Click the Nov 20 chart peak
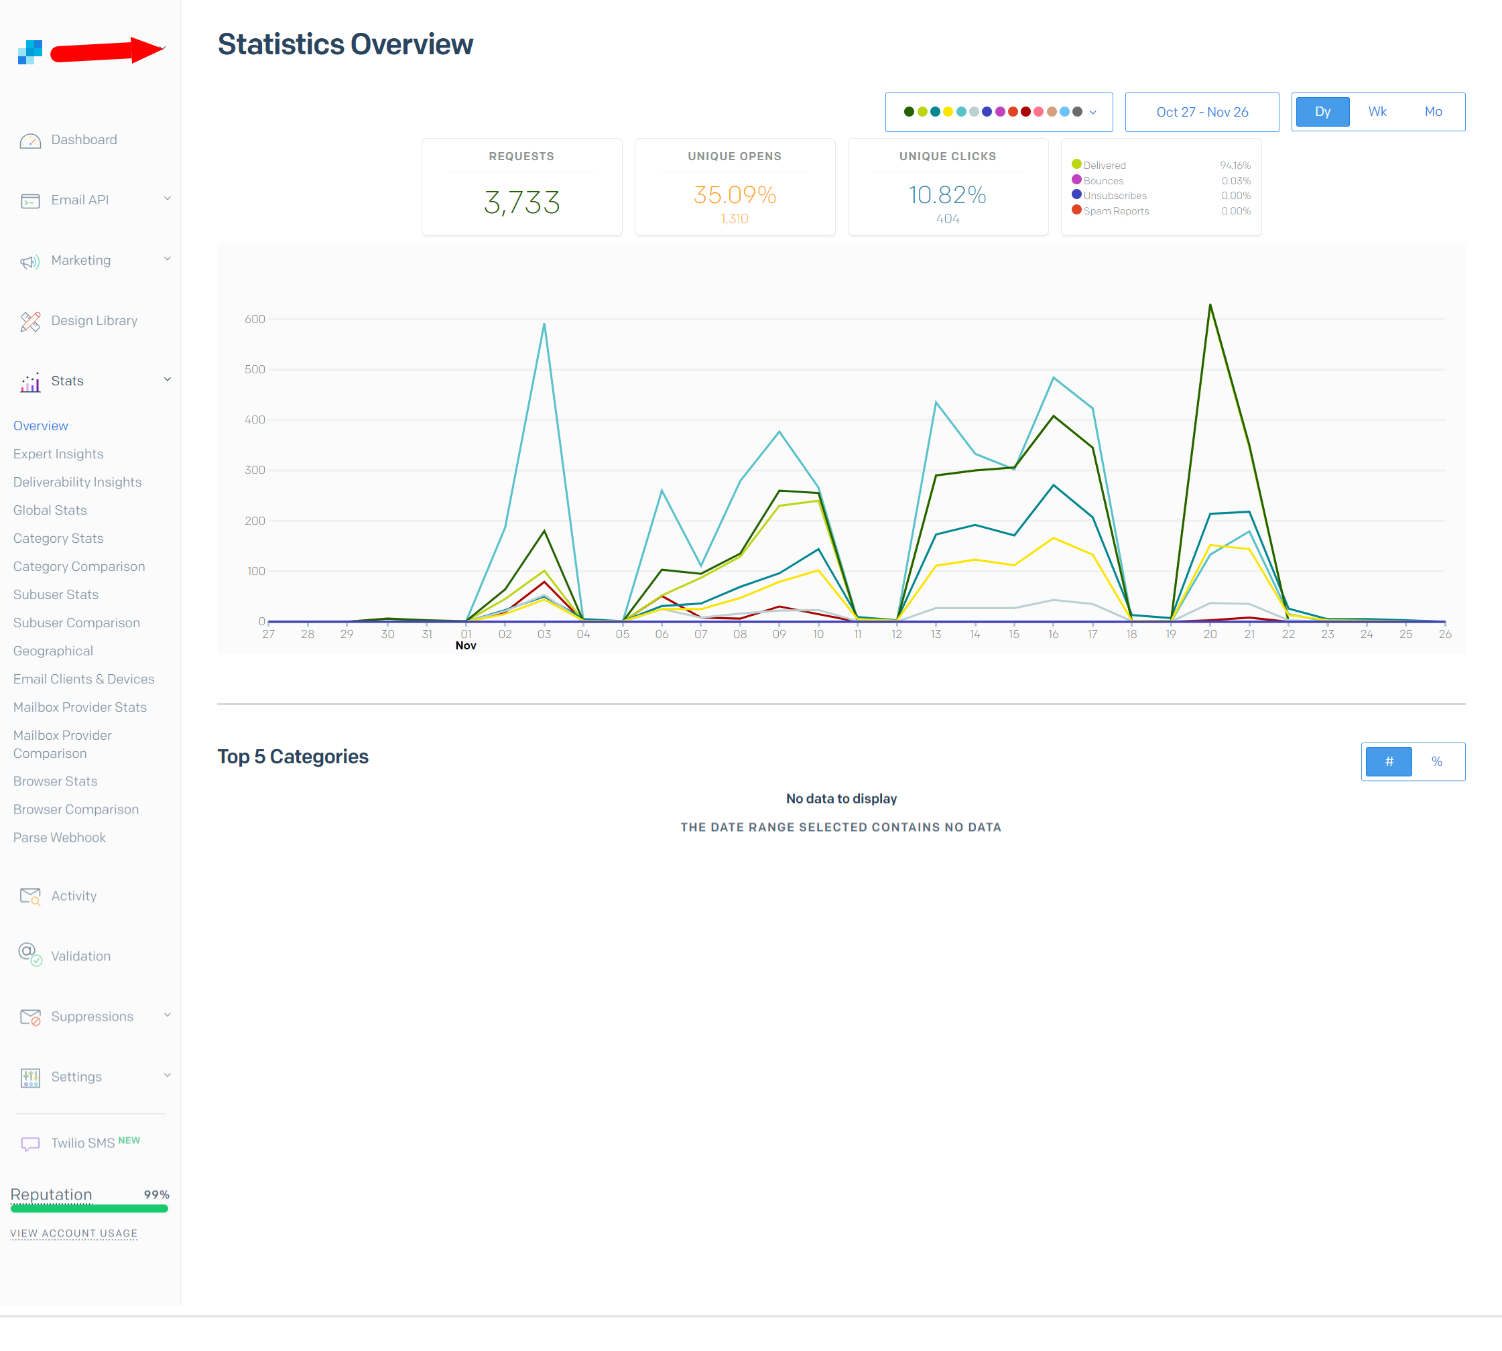Image resolution: width=1502 pixels, height=1351 pixels. click(1210, 305)
